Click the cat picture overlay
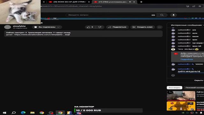Viewport: 204px width, 115px height. click(20, 12)
